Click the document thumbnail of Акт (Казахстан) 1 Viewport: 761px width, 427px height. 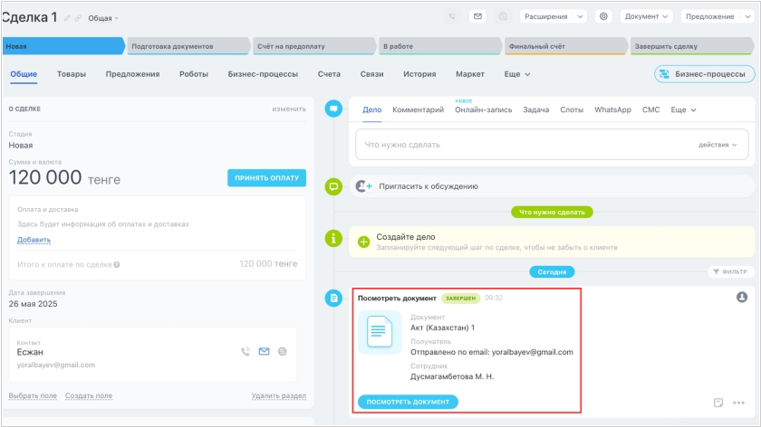(380, 332)
